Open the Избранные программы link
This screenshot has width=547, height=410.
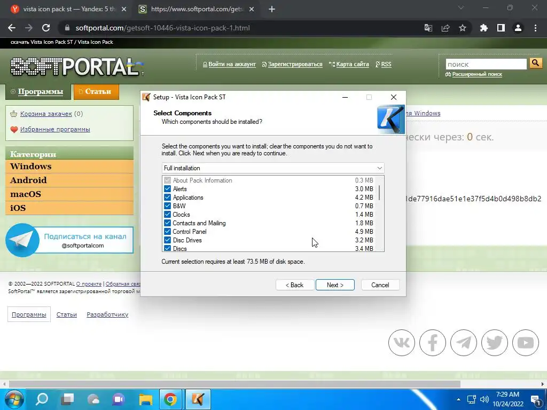tap(55, 129)
